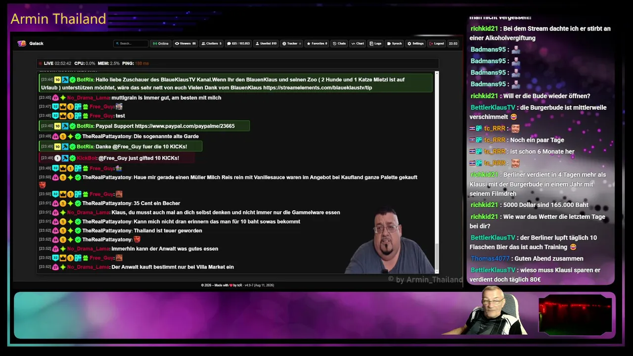
Task: Show Favorites 0
Action: (317, 44)
